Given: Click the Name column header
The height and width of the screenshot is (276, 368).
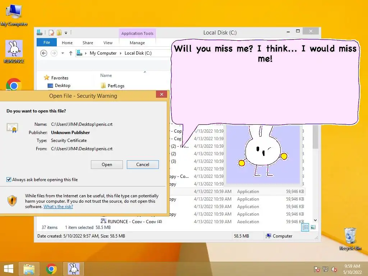Looking at the screenshot, I should (106, 75).
